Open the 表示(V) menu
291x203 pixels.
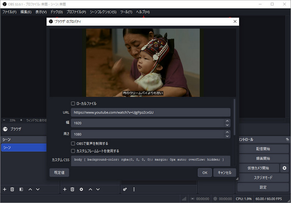[41, 12]
